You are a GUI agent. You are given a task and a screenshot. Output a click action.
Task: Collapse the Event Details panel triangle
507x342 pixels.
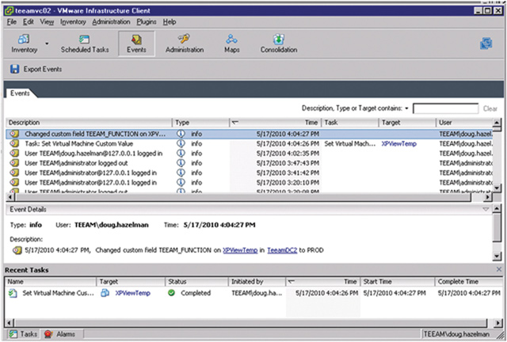pyautogui.click(x=486, y=210)
